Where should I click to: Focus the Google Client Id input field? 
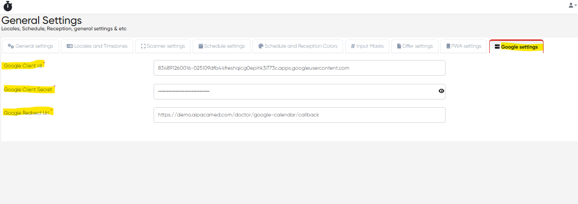point(299,68)
